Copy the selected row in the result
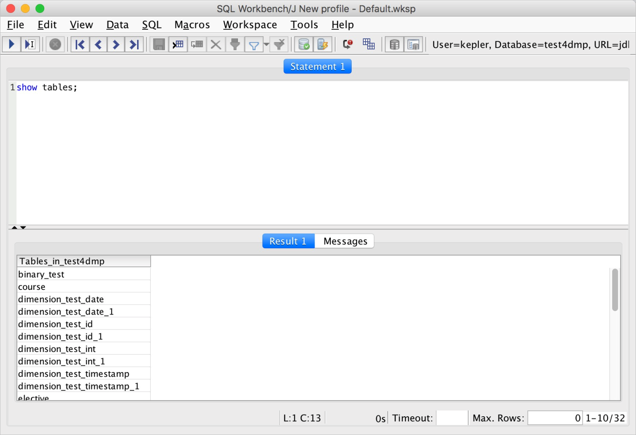Viewport: 636px width, 435px height. [x=197, y=44]
